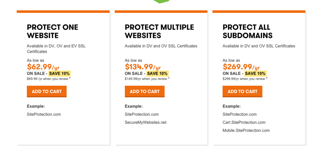Click footnote 4 beside $69.99 renewal price

[x=70, y=78]
